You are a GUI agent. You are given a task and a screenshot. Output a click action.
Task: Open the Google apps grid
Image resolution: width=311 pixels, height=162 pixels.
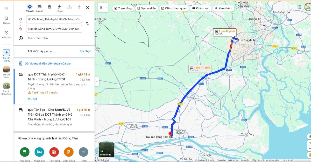pyautogui.click(x=299, y=7)
